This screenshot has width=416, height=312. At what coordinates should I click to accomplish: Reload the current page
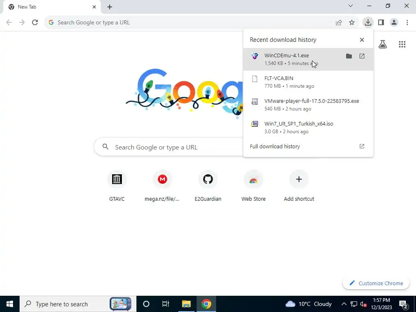click(35, 23)
